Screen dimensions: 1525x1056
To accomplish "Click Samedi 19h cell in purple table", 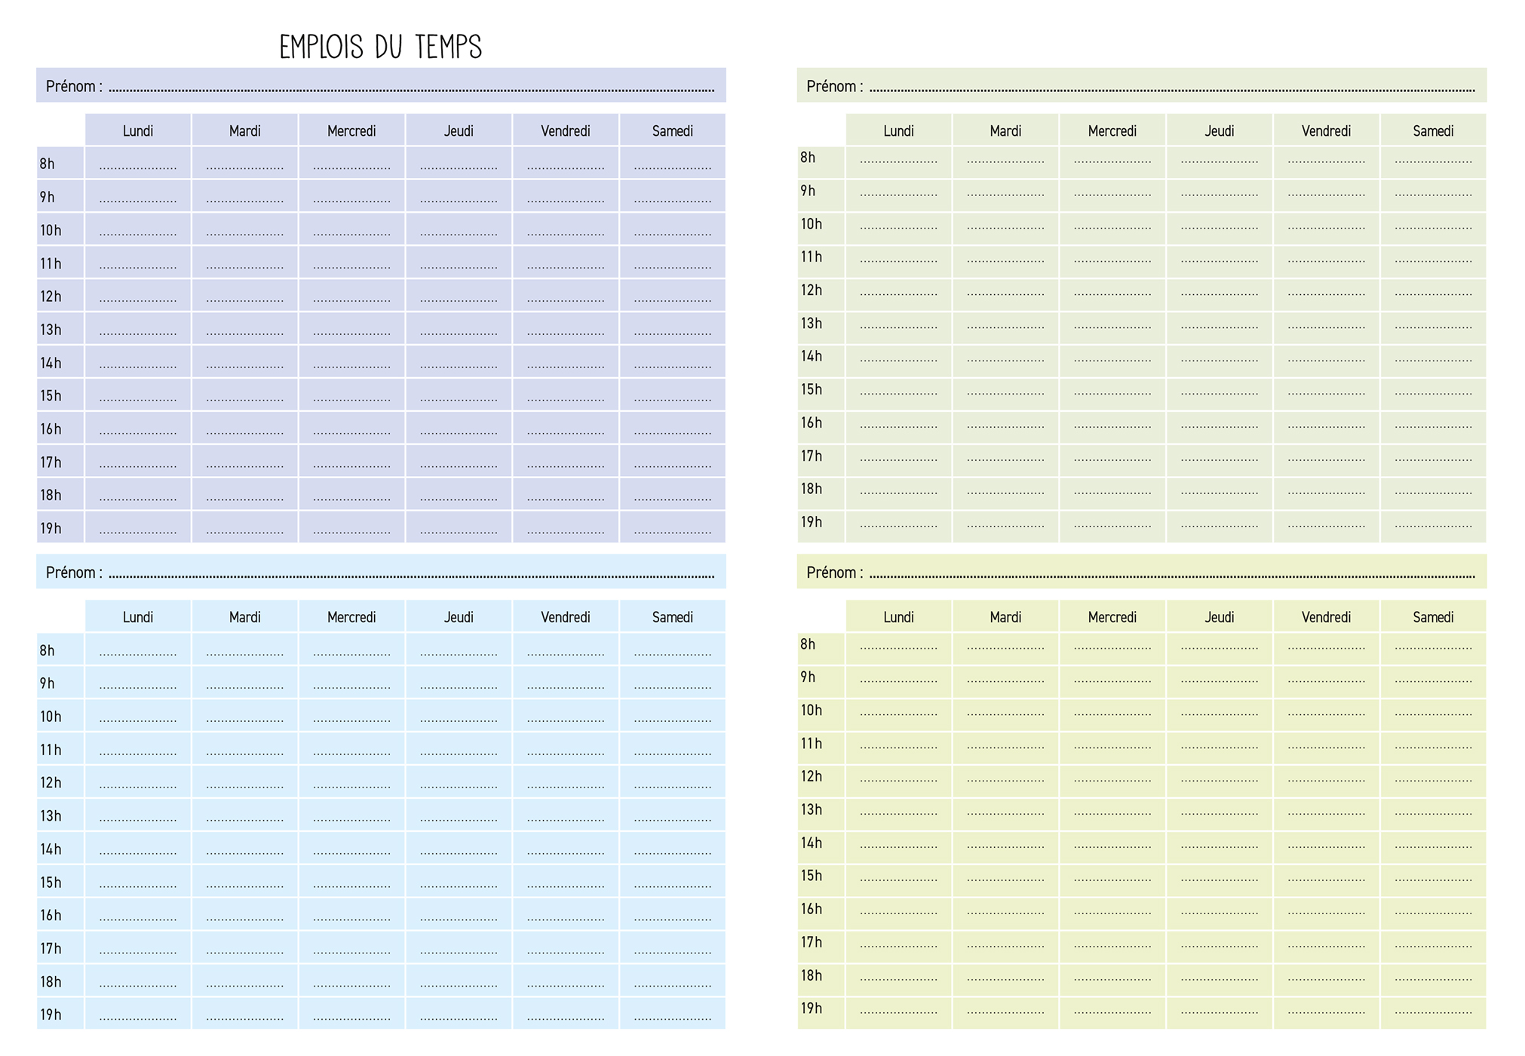I will 672,528.
